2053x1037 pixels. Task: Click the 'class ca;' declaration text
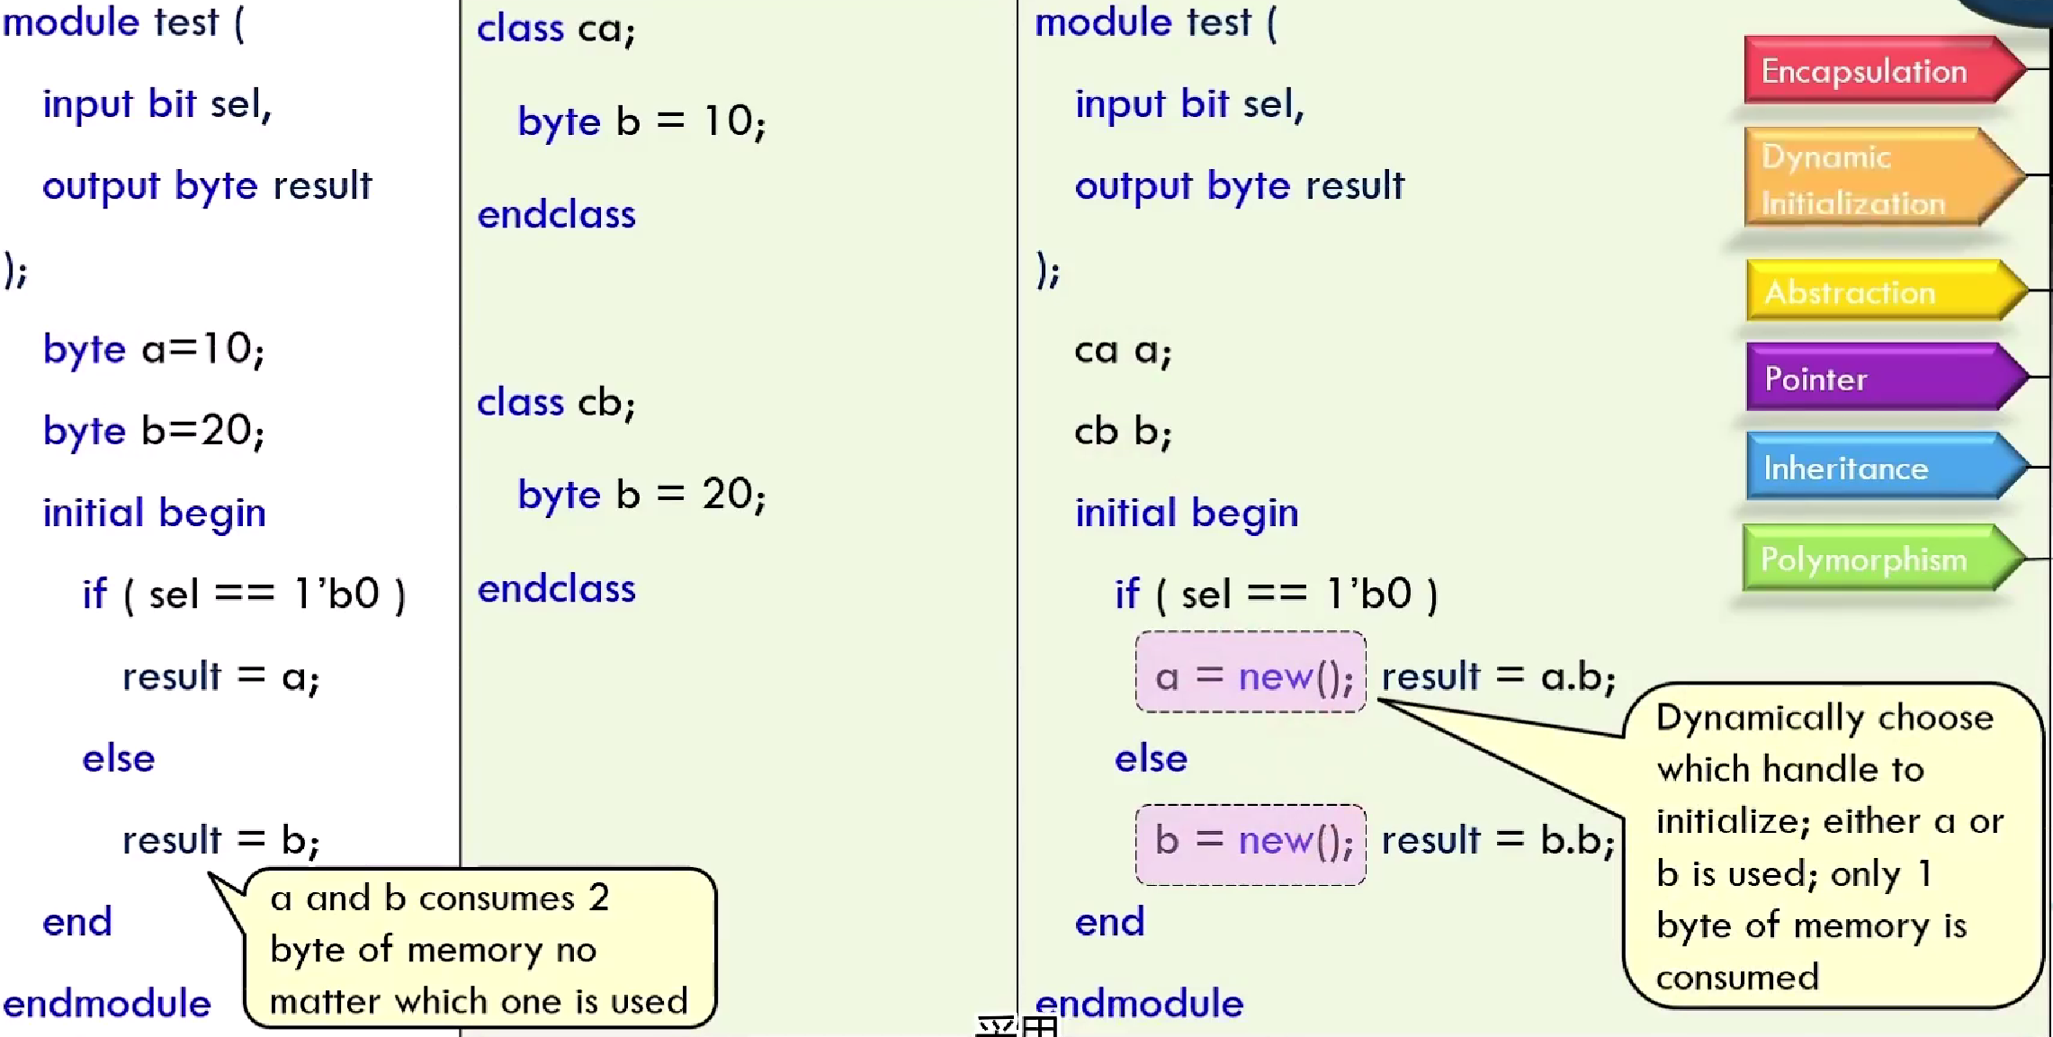pyautogui.click(x=556, y=29)
